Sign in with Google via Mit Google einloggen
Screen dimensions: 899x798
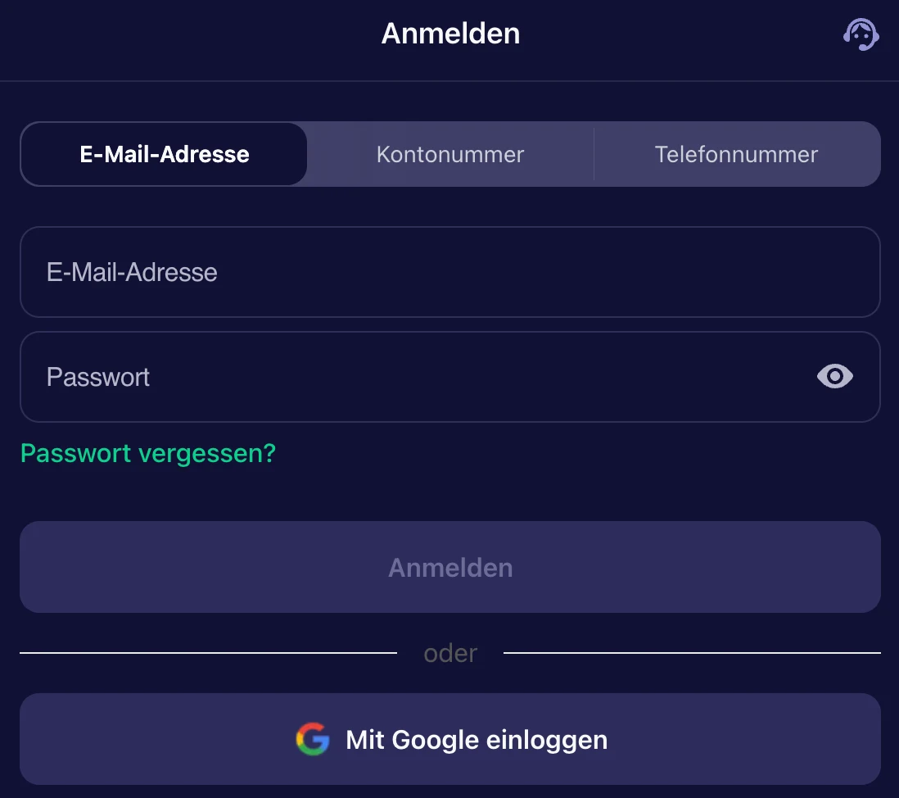[x=449, y=738]
